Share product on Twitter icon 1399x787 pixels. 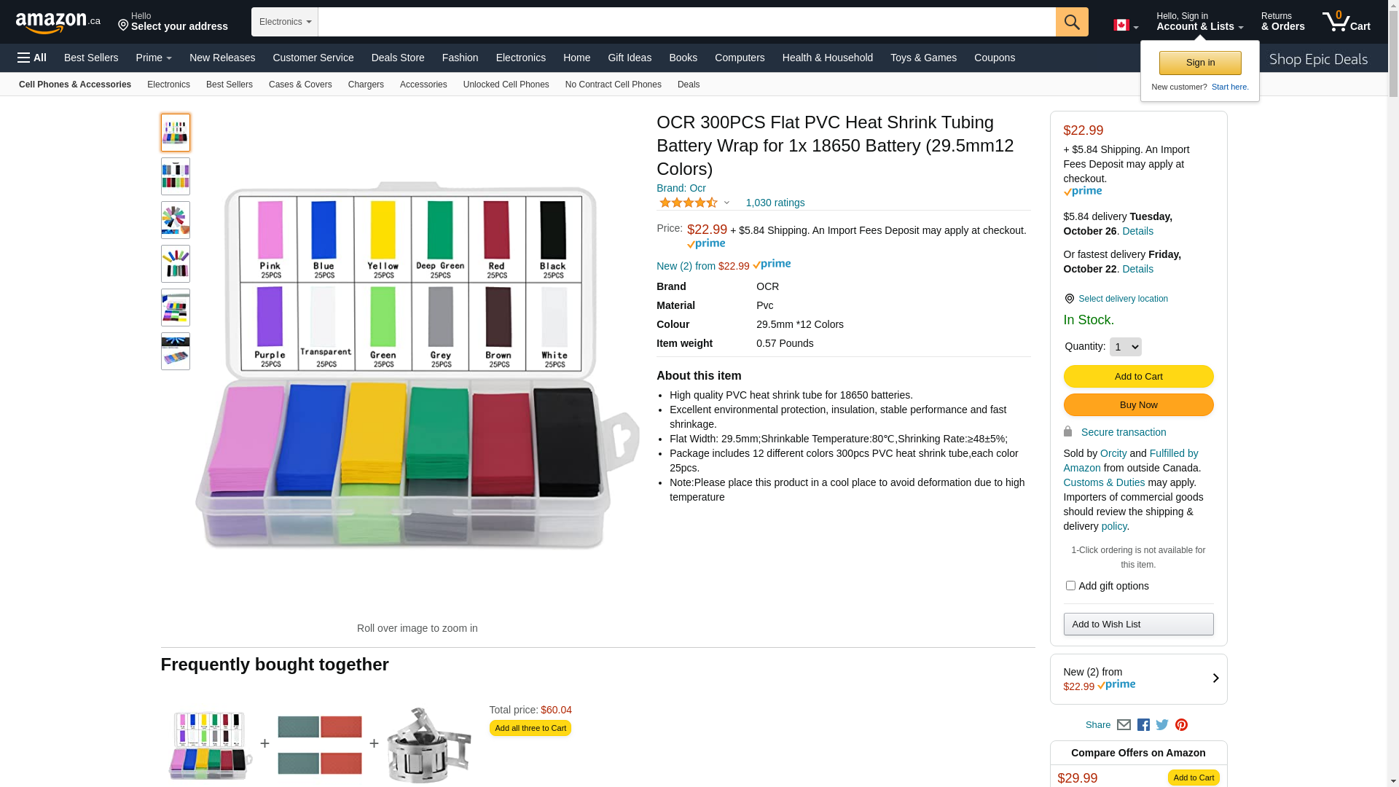1162,725
